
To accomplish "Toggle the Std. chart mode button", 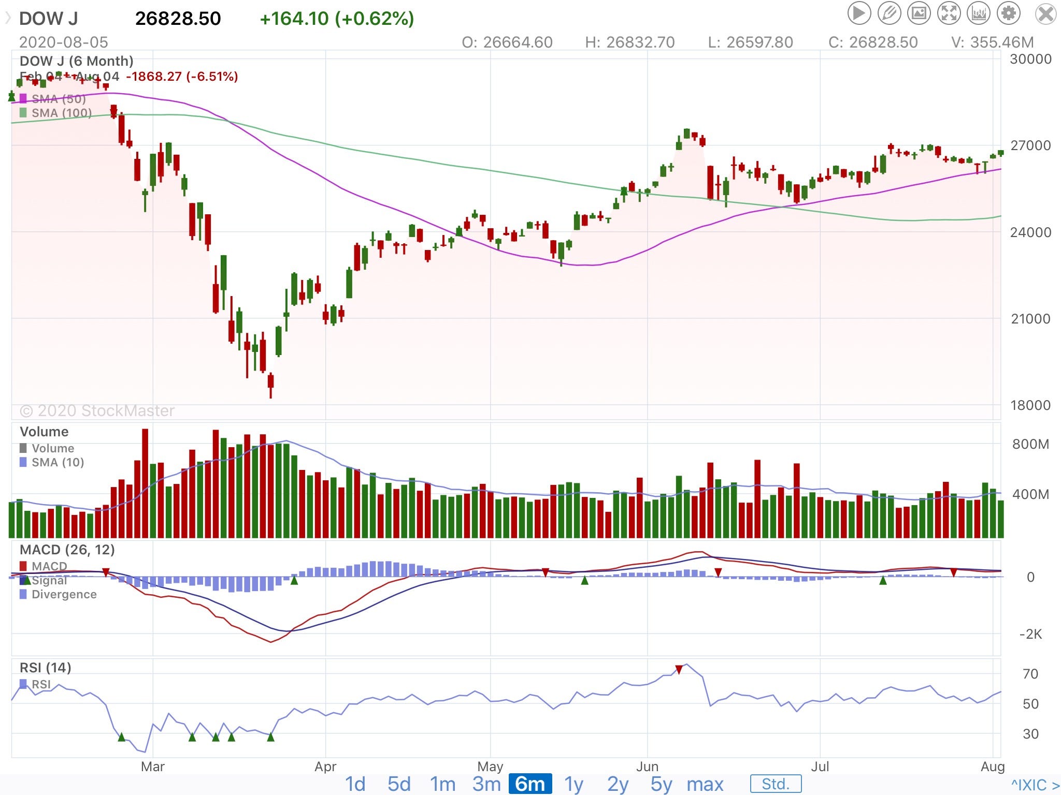I will pyautogui.click(x=775, y=784).
